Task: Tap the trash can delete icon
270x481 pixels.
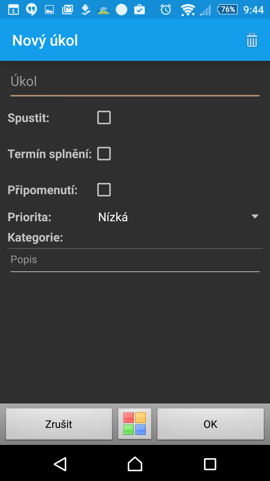Action: tap(252, 40)
